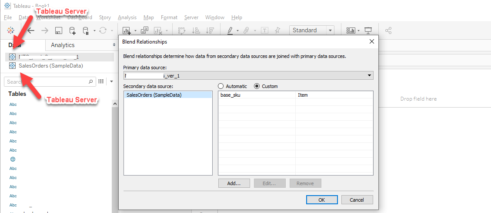491x213 pixels.
Task: Open dropdown arrow beside New Worksheet icon
Action: (135, 31)
